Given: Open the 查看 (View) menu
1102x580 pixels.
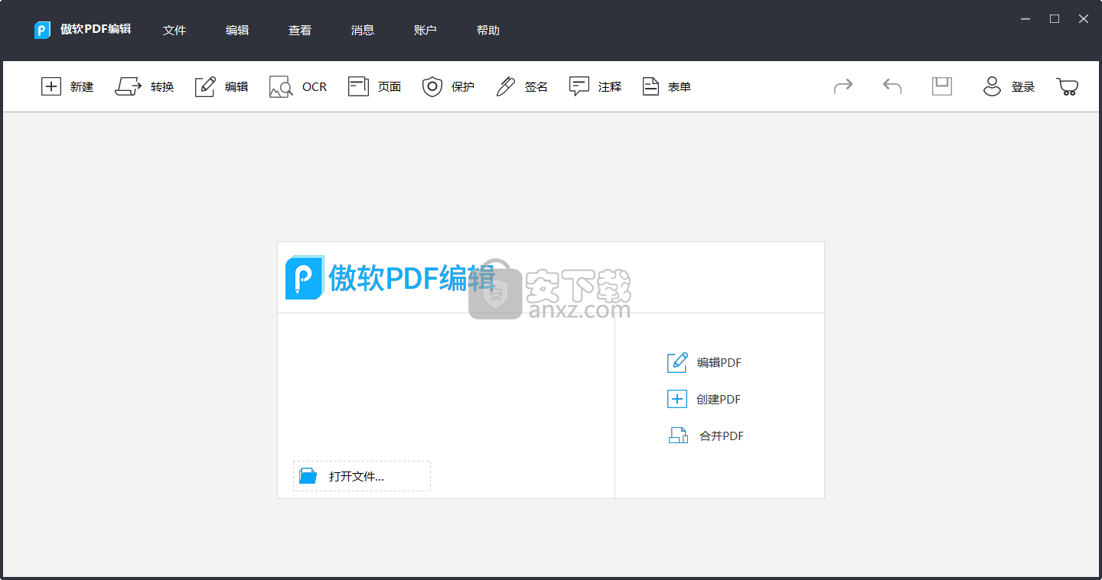Looking at the screenshot, I should click(x=300, y=31).
